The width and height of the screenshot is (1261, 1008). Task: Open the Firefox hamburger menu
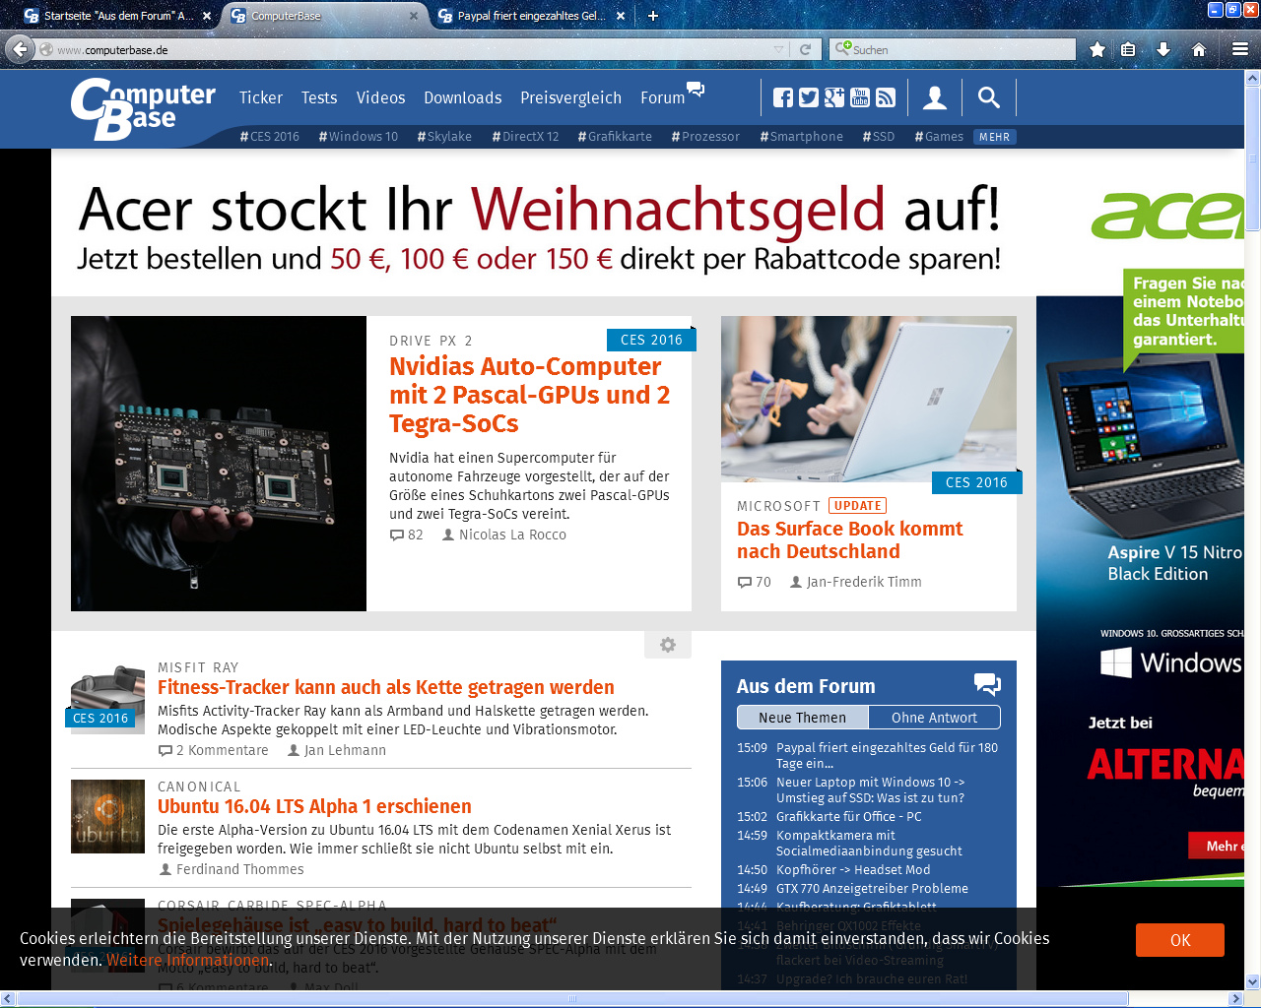pyautogui.click(x=1240, y=49)
